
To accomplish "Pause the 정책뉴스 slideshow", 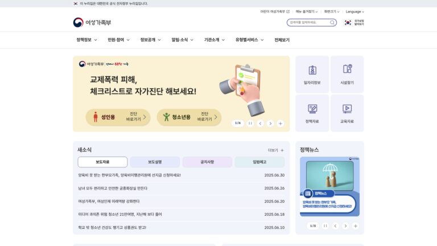I will pos(325,226).
